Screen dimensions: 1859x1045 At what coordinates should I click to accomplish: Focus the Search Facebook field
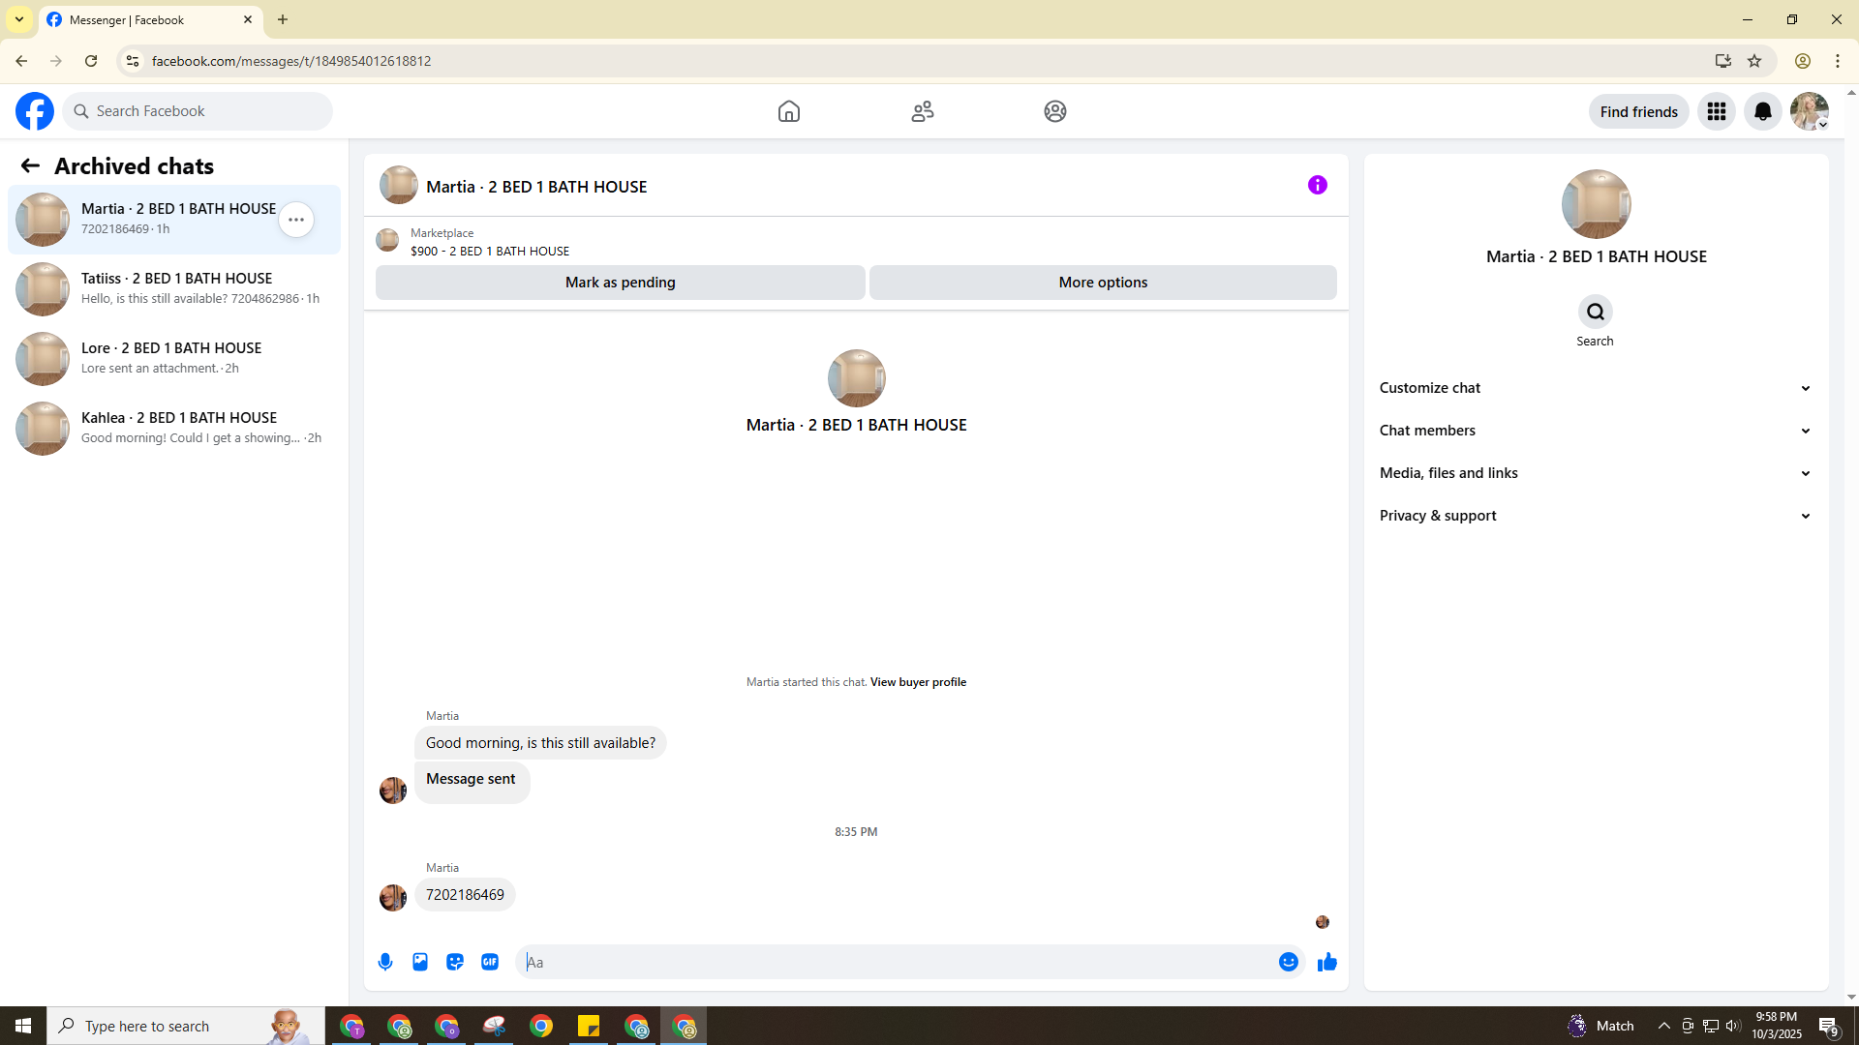pyautogui.click(x=198, y=111)
